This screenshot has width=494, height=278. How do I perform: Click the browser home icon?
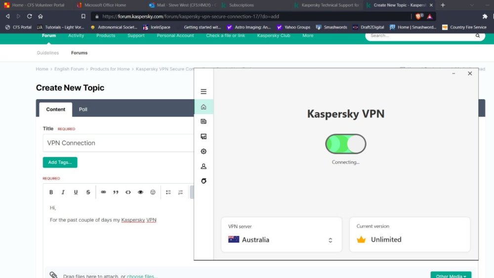click(41, 16)
